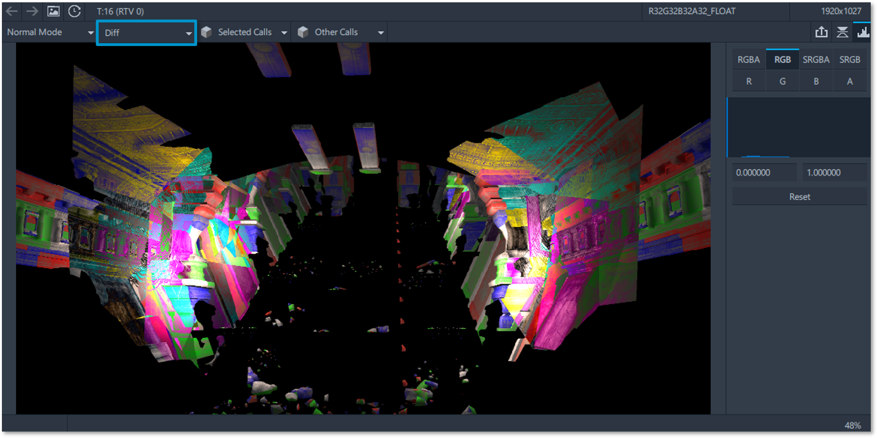Toggle the G channel button
The height and width of the screenshot is (438, 877).
782,82
